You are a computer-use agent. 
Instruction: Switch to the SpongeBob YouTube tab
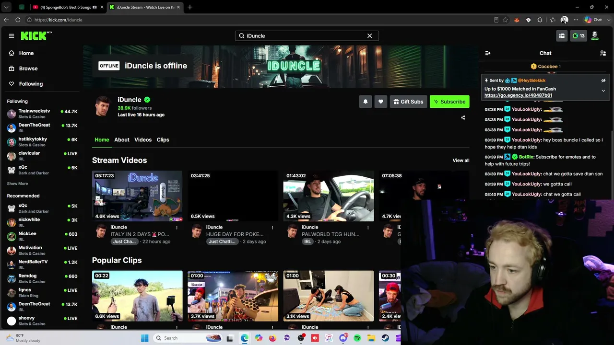(x=68, y=7)
